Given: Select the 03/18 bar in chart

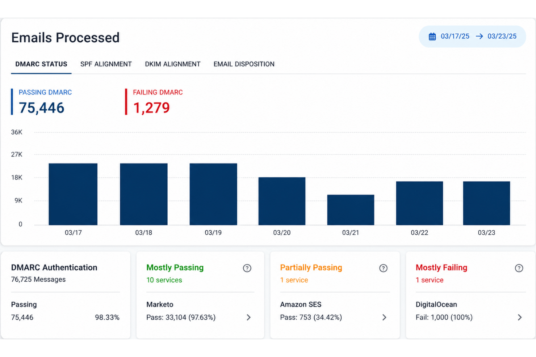Looking at the screenshot, I should [144, 194].
